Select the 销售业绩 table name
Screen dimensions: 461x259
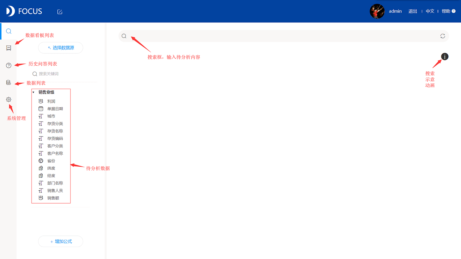[x=46, y=92]
